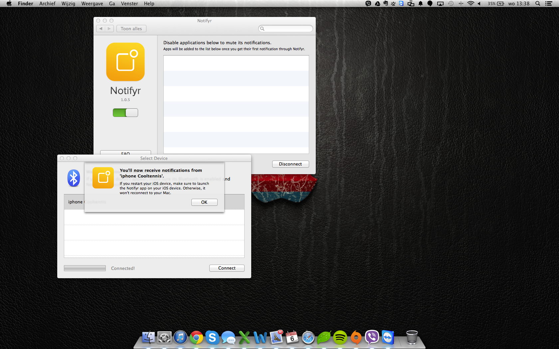Launch TeamViewer from the dock
This screenshot has height=349, width=559.
click(388, 338)
